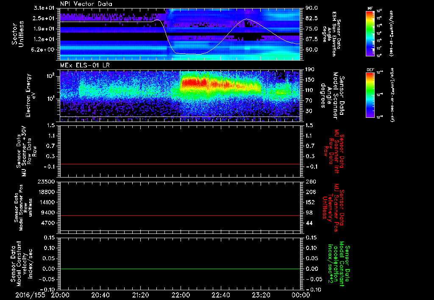434x300 pixels.
Task: Click the NF color scale bar
Action: pyautogui.click(x=370, y=33)
